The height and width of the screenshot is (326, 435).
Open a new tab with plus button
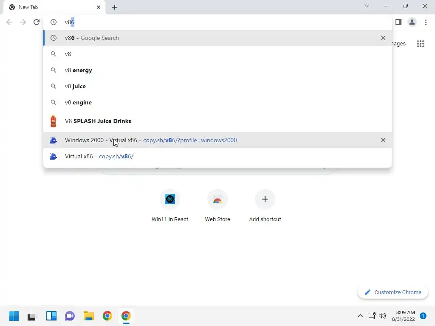[115, 7]
